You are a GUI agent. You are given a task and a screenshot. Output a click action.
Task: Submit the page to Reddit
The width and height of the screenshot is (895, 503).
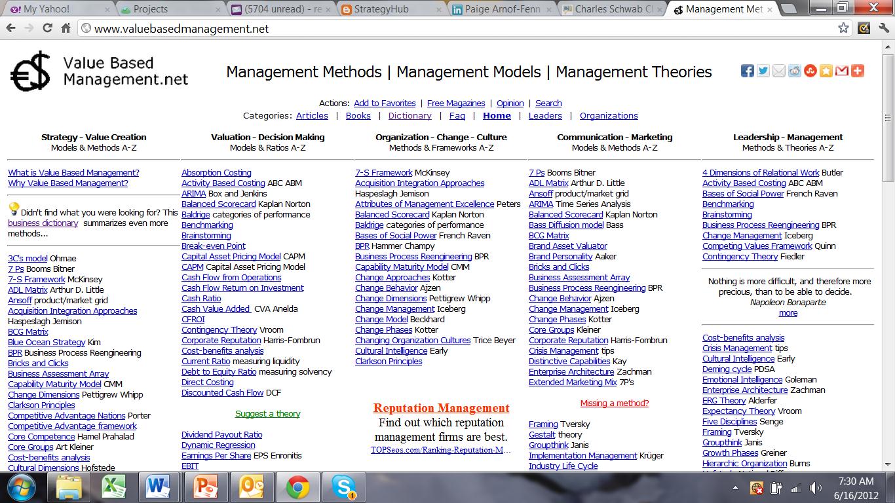click(x=795, y=71)
